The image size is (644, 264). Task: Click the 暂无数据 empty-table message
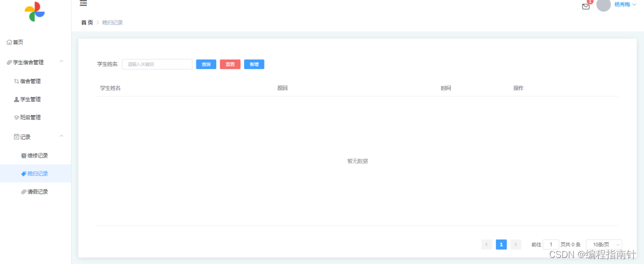click(357, 161)
